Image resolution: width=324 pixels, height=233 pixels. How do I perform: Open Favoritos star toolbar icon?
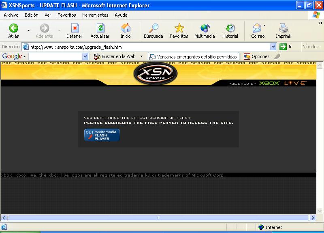pos(179,28)
